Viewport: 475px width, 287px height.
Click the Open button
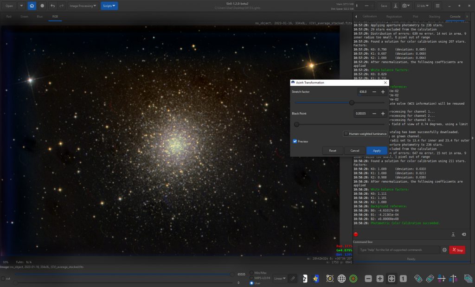(9, 6)
